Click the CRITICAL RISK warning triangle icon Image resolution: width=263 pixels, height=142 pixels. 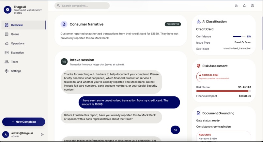coord(200,75)
